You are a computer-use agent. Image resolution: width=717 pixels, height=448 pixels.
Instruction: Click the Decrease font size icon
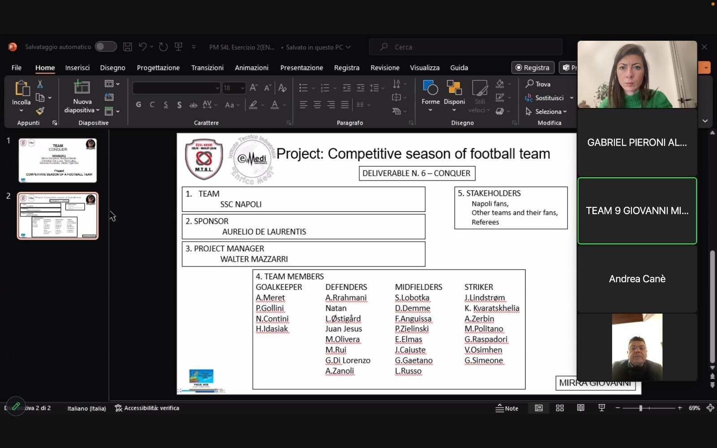coord(268,88)
